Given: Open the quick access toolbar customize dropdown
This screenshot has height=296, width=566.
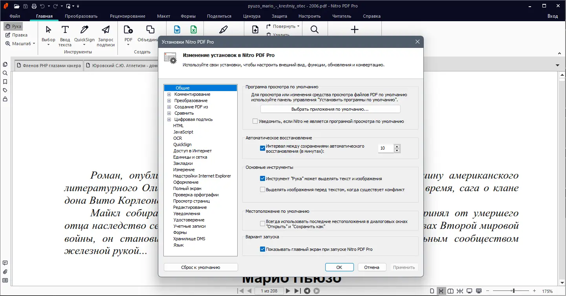Looking at the screenshot, I should click(78, 6).
